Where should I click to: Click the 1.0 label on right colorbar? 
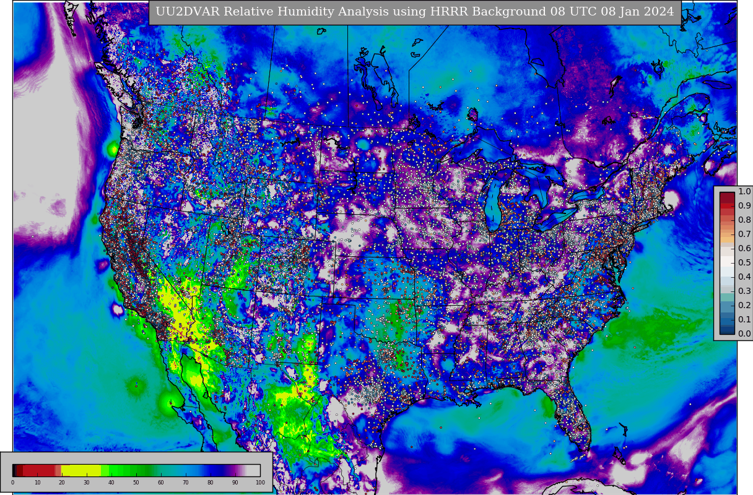click(744, 192)
